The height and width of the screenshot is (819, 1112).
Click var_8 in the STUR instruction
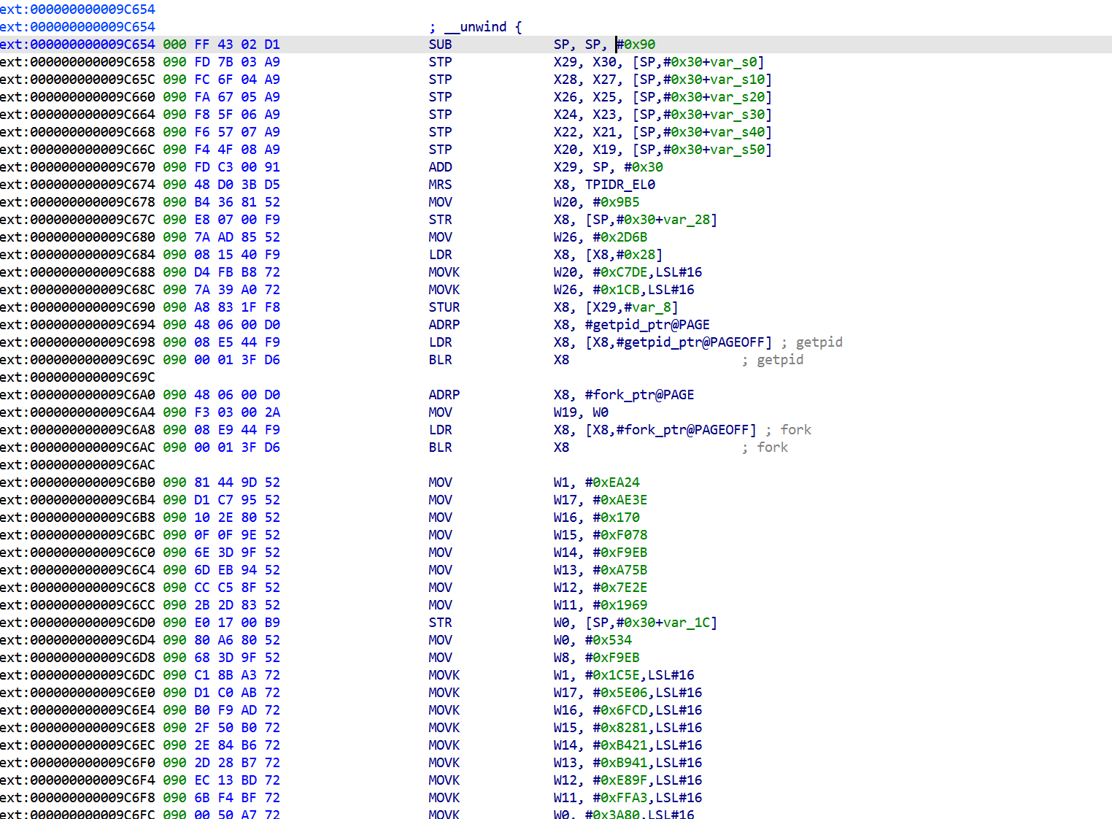tap(652, 307)
